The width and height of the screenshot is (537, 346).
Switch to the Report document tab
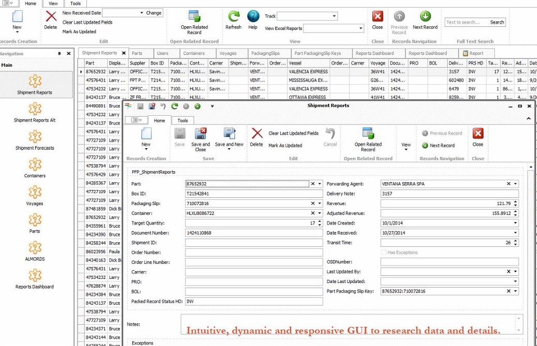coord(476,53)
